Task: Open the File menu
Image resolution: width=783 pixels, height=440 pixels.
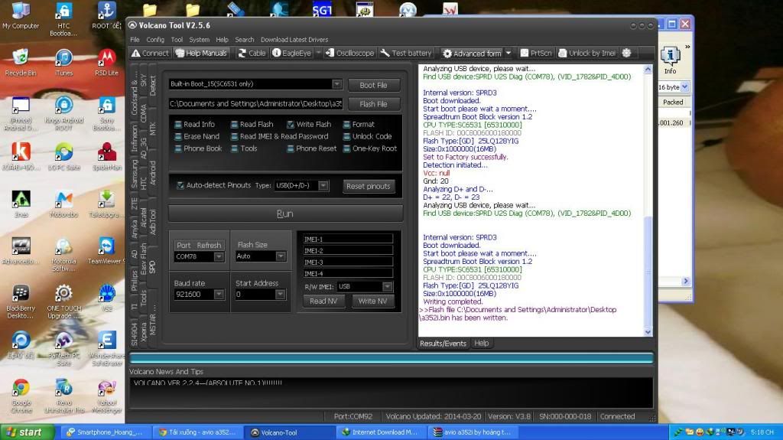Action: point(135,40)
